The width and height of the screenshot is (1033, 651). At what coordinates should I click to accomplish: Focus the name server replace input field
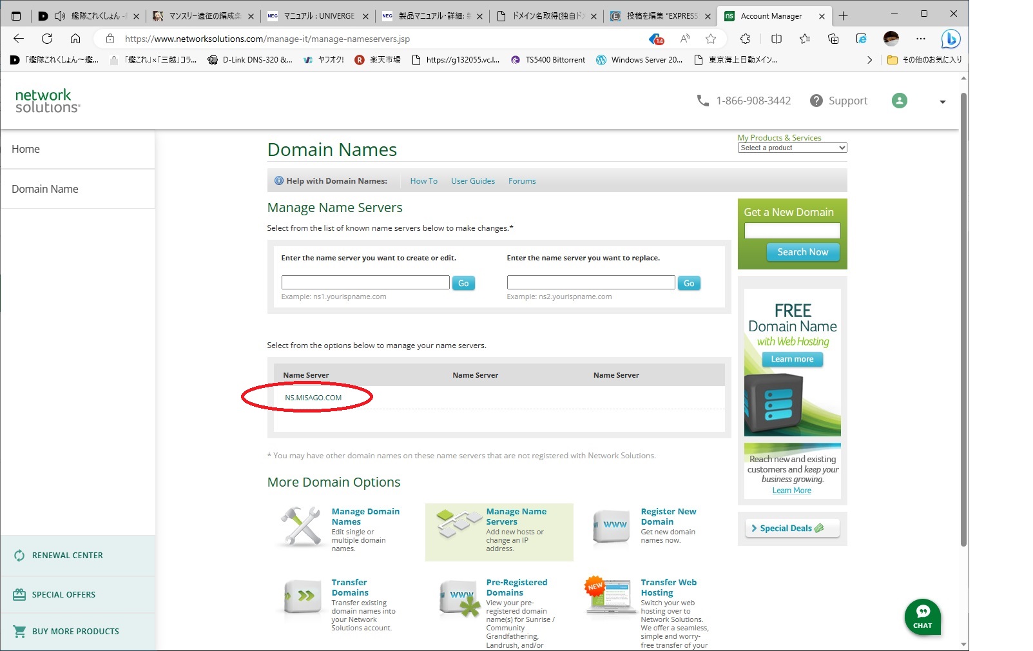coord(591,282)
